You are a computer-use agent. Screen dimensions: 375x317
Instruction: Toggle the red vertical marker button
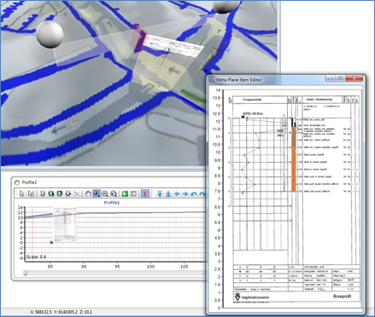145,193
